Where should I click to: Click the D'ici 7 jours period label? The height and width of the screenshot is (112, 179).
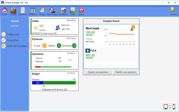71,38
